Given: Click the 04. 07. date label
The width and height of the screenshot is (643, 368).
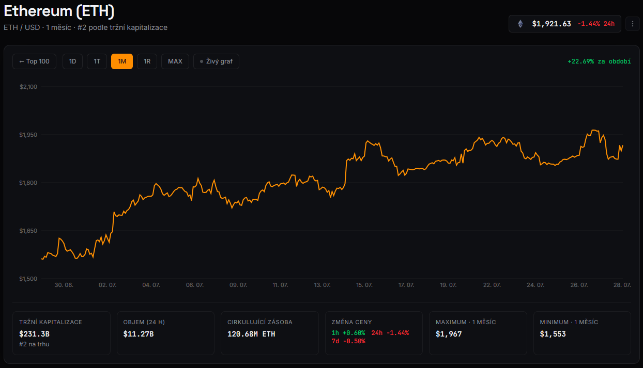Looking at the screenshot, I should (151, 285).
